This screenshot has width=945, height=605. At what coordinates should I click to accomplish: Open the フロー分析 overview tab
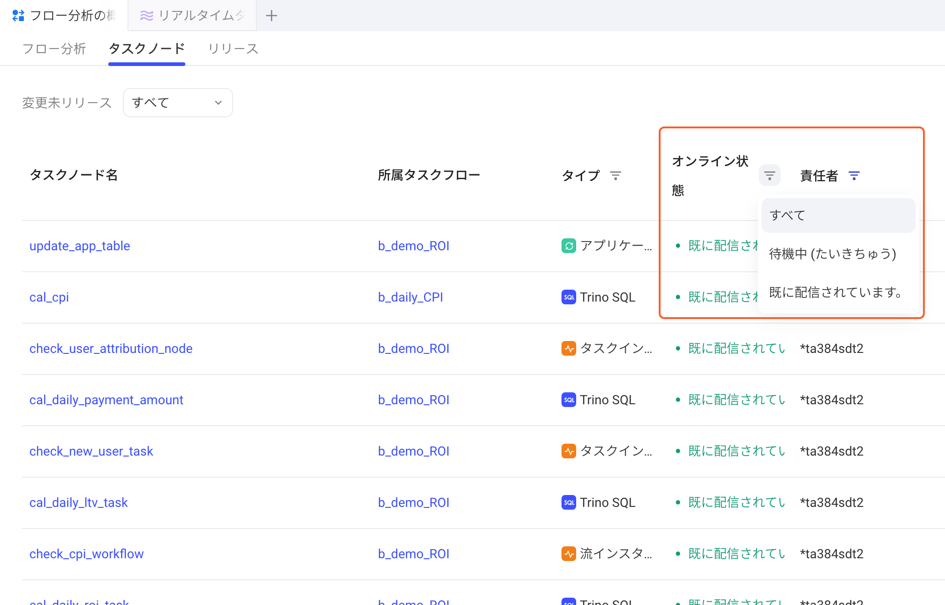coord(64,16)
